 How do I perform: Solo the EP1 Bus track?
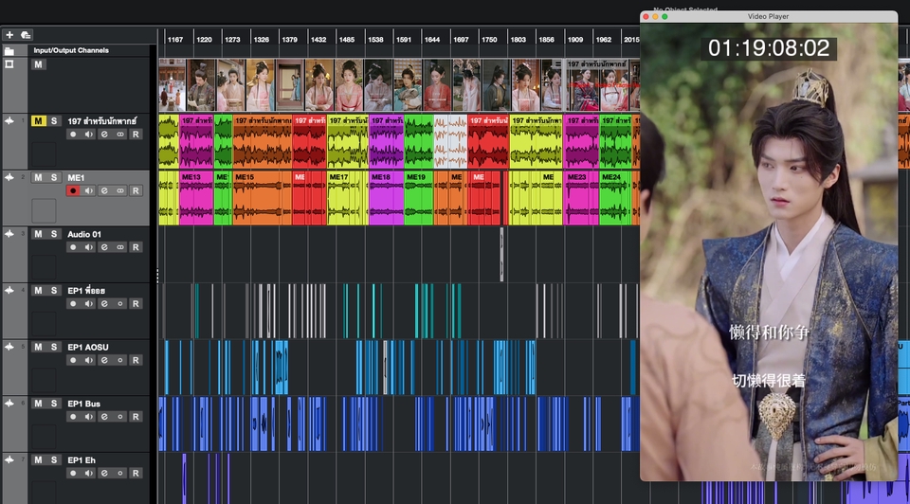point(54,403)
